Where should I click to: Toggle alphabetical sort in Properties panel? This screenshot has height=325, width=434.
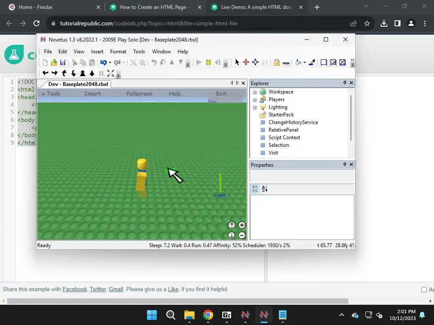[x=264, y=189]
